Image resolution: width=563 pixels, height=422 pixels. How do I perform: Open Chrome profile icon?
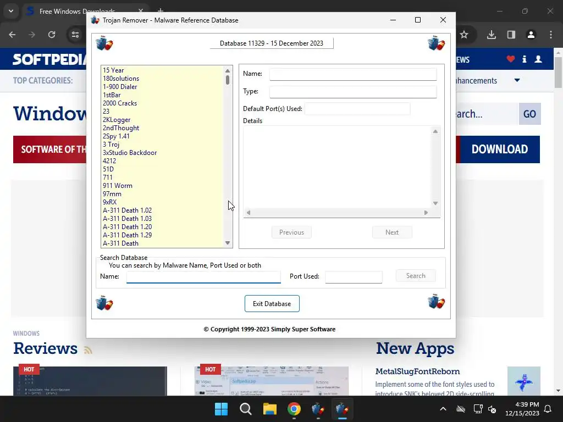(x=531, y=35)
